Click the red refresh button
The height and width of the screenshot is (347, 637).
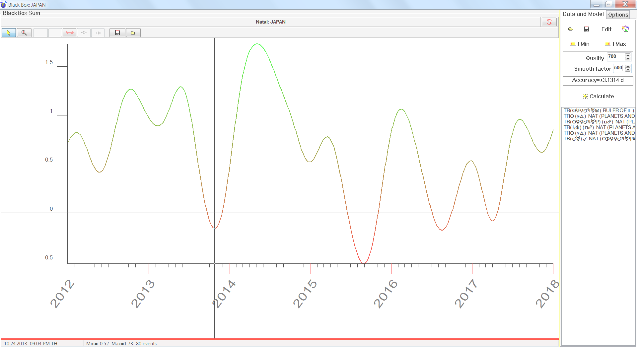coord(549,22)
